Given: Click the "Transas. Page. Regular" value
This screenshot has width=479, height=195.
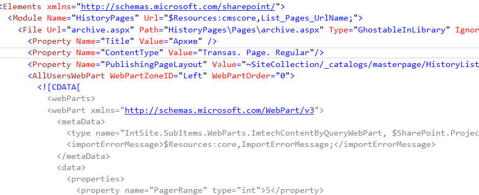Looking at the screenshot, I should [x=257, y=52].
